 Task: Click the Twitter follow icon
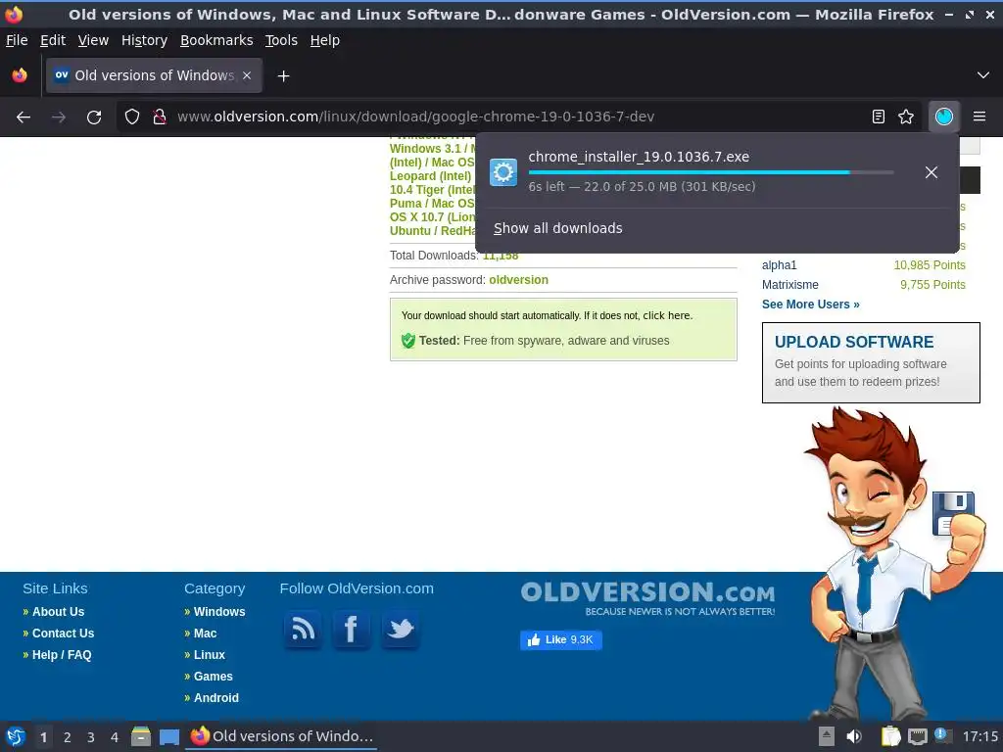401,630
